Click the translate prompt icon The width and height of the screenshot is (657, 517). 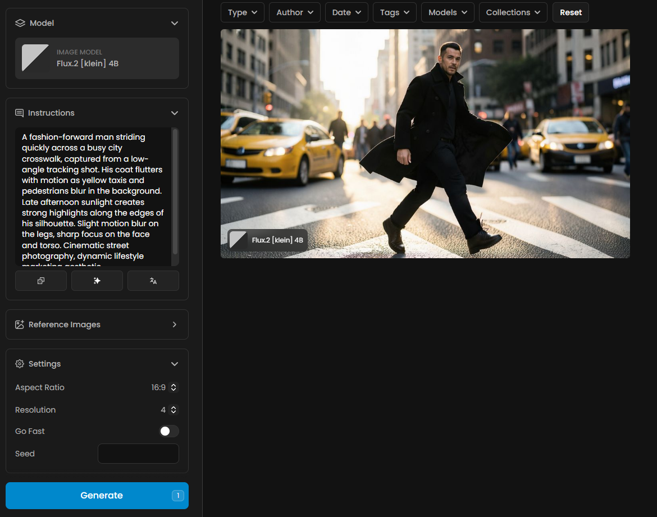[153, 281]
